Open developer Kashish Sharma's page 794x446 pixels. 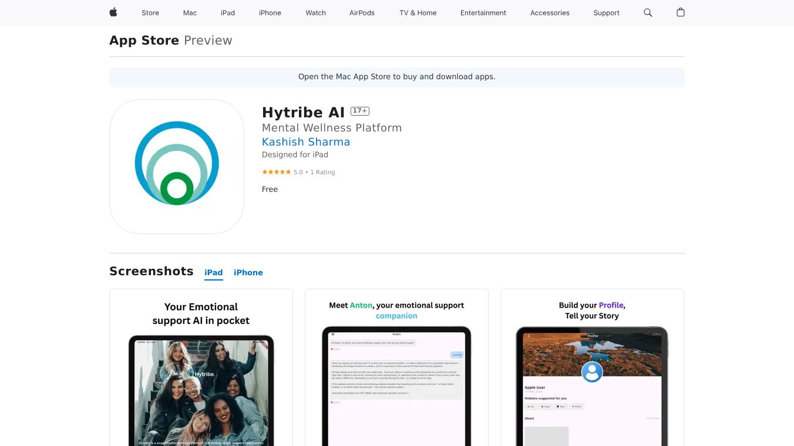click(x=306, y=142)
